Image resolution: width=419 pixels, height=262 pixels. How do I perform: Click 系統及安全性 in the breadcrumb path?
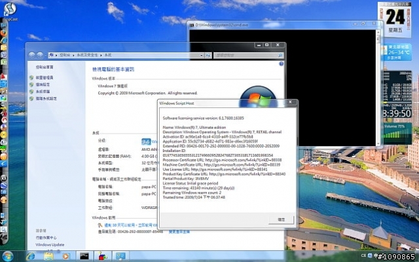click(87, 55)
